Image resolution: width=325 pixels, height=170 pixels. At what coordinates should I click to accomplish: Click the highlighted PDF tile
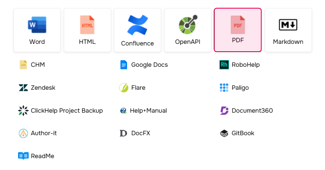(238, 30)
